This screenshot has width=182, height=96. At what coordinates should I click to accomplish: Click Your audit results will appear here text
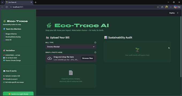[x=137, y=55]
